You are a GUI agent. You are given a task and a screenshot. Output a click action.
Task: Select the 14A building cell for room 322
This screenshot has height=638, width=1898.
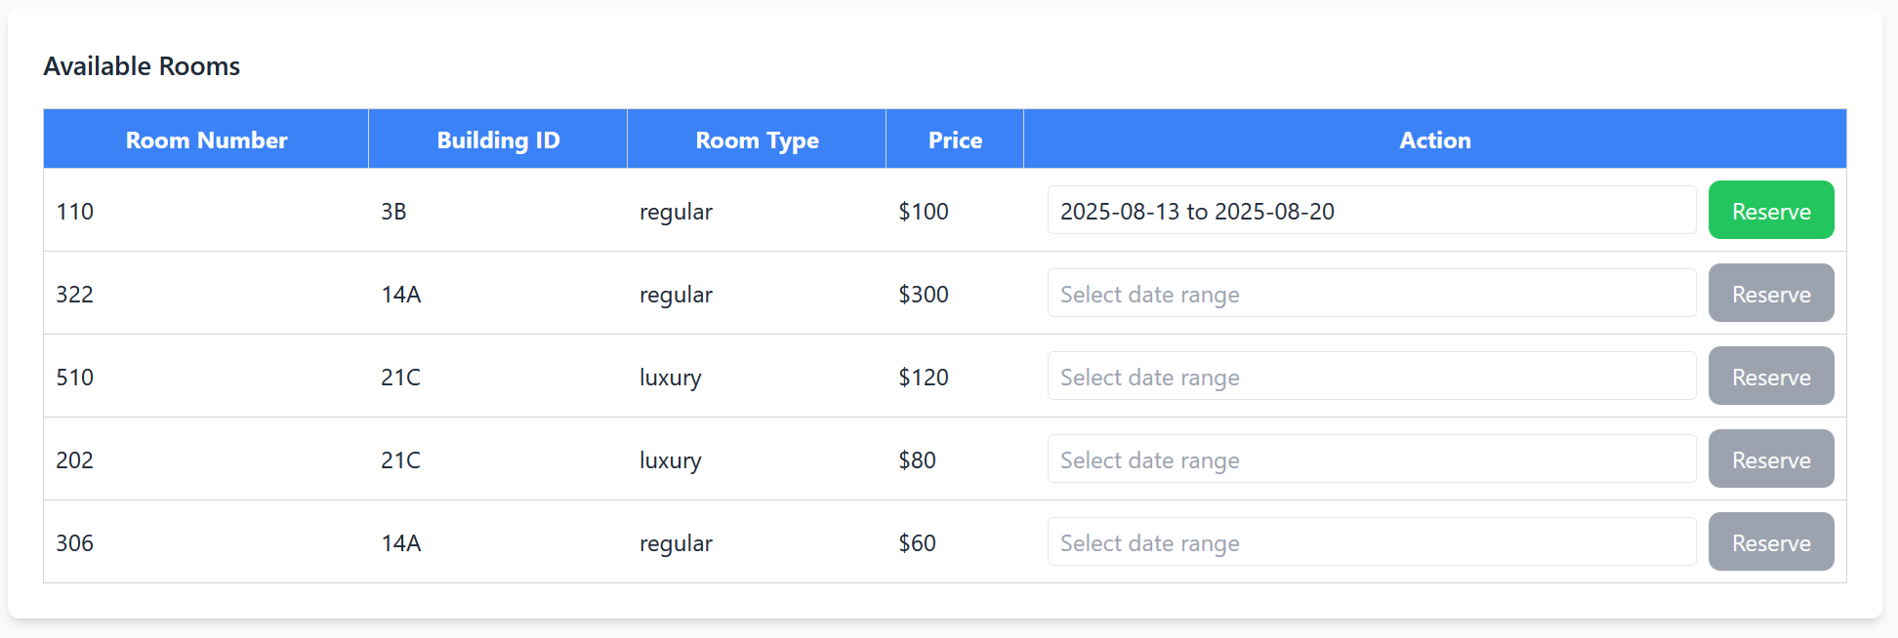(400, 295)
